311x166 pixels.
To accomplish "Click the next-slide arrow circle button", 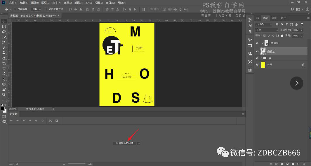I will pyautogui.click(x=296, y=83).
